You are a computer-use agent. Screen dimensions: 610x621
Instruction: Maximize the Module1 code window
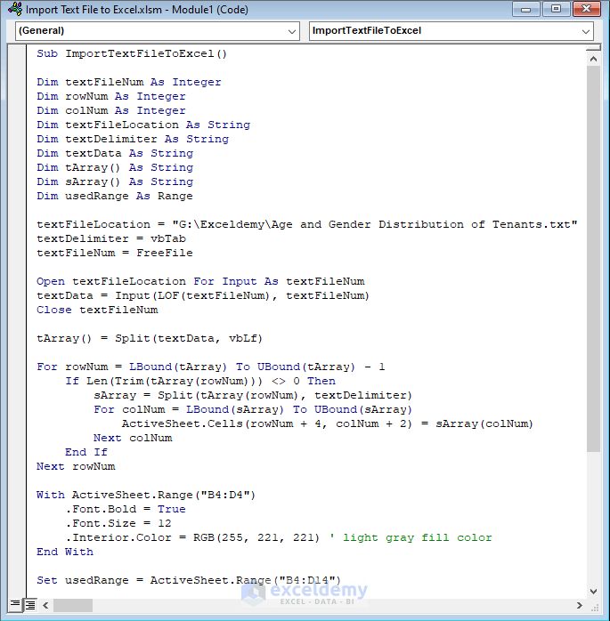[x=556, y=9]
